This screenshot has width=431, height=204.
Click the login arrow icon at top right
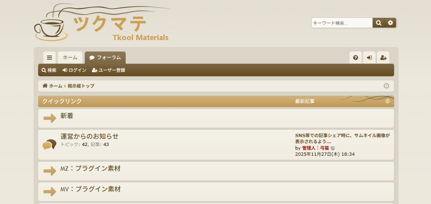tap(369, 58)
